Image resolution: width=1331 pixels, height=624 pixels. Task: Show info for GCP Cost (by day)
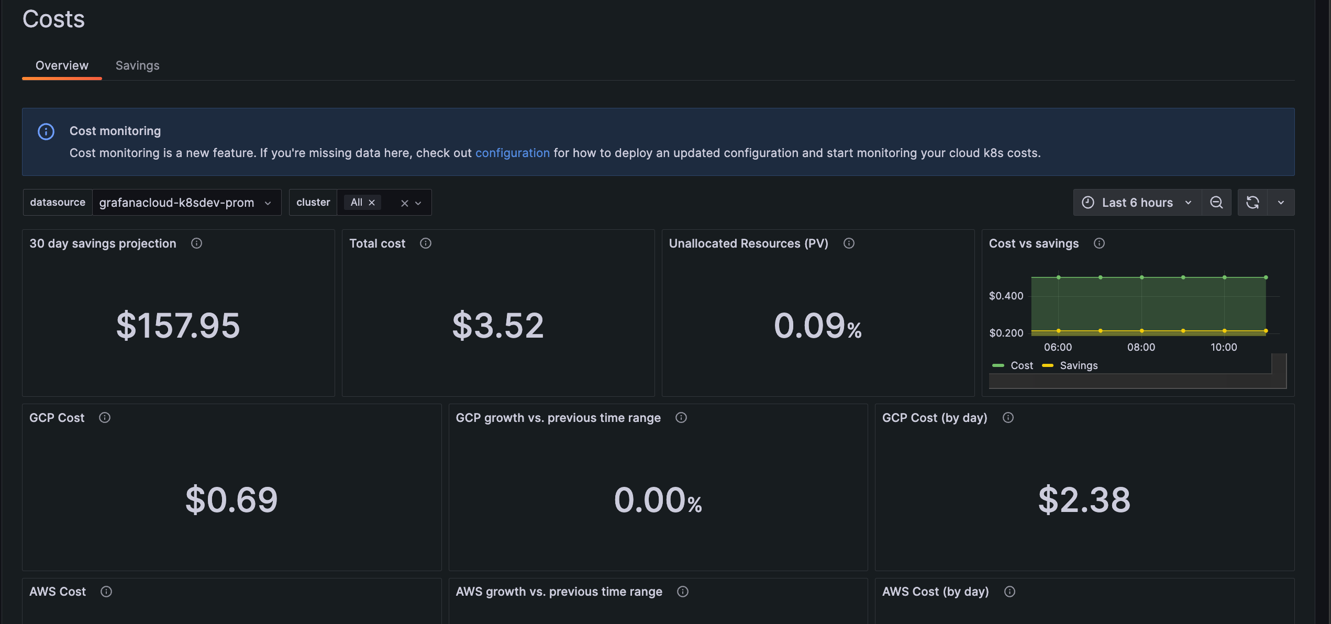point(1008,418)
